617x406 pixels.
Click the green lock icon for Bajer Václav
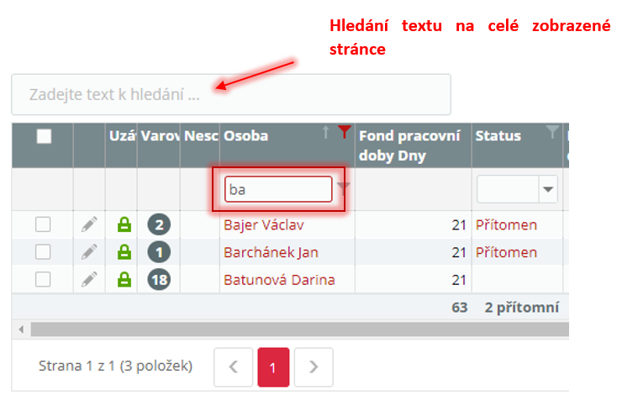point(124,224)
